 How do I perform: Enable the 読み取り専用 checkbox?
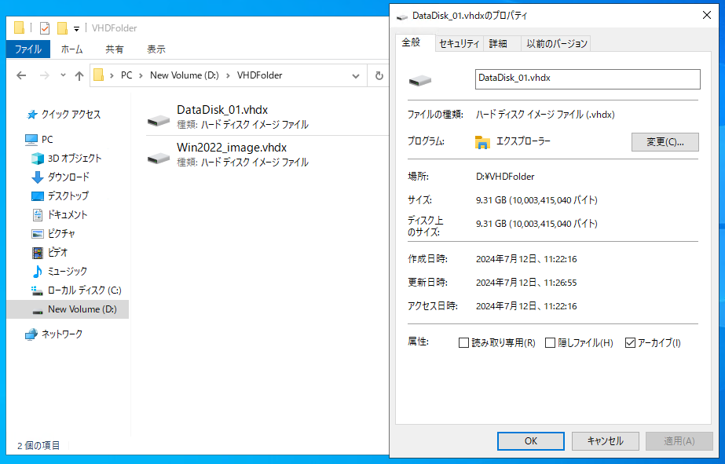click(x=463, y=342)
